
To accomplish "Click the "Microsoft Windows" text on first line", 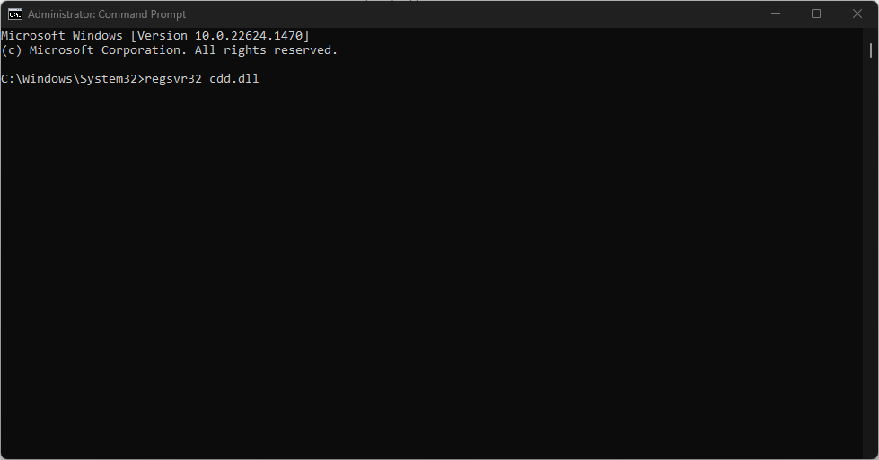I will coord(61,35).
